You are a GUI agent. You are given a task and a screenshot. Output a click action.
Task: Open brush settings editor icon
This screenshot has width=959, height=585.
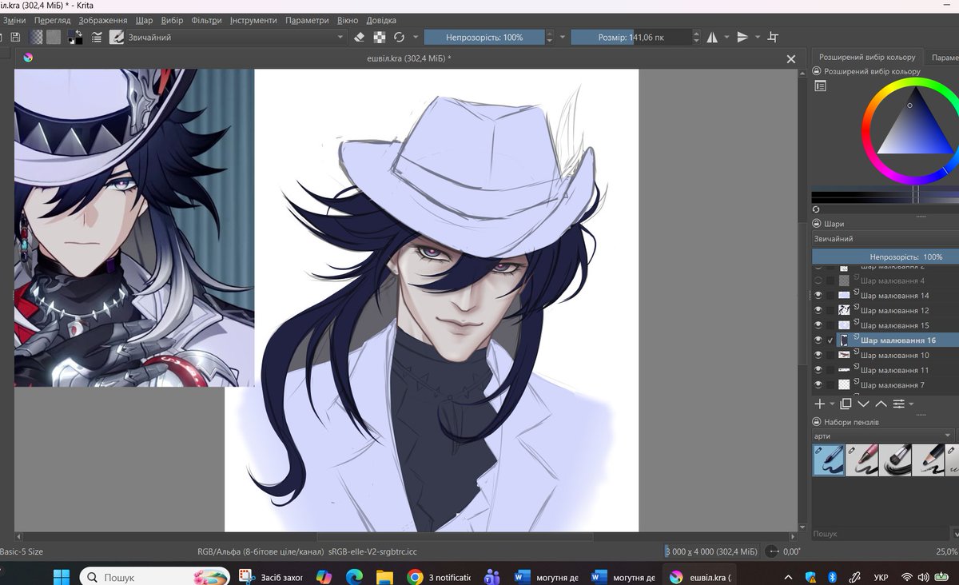97,37
